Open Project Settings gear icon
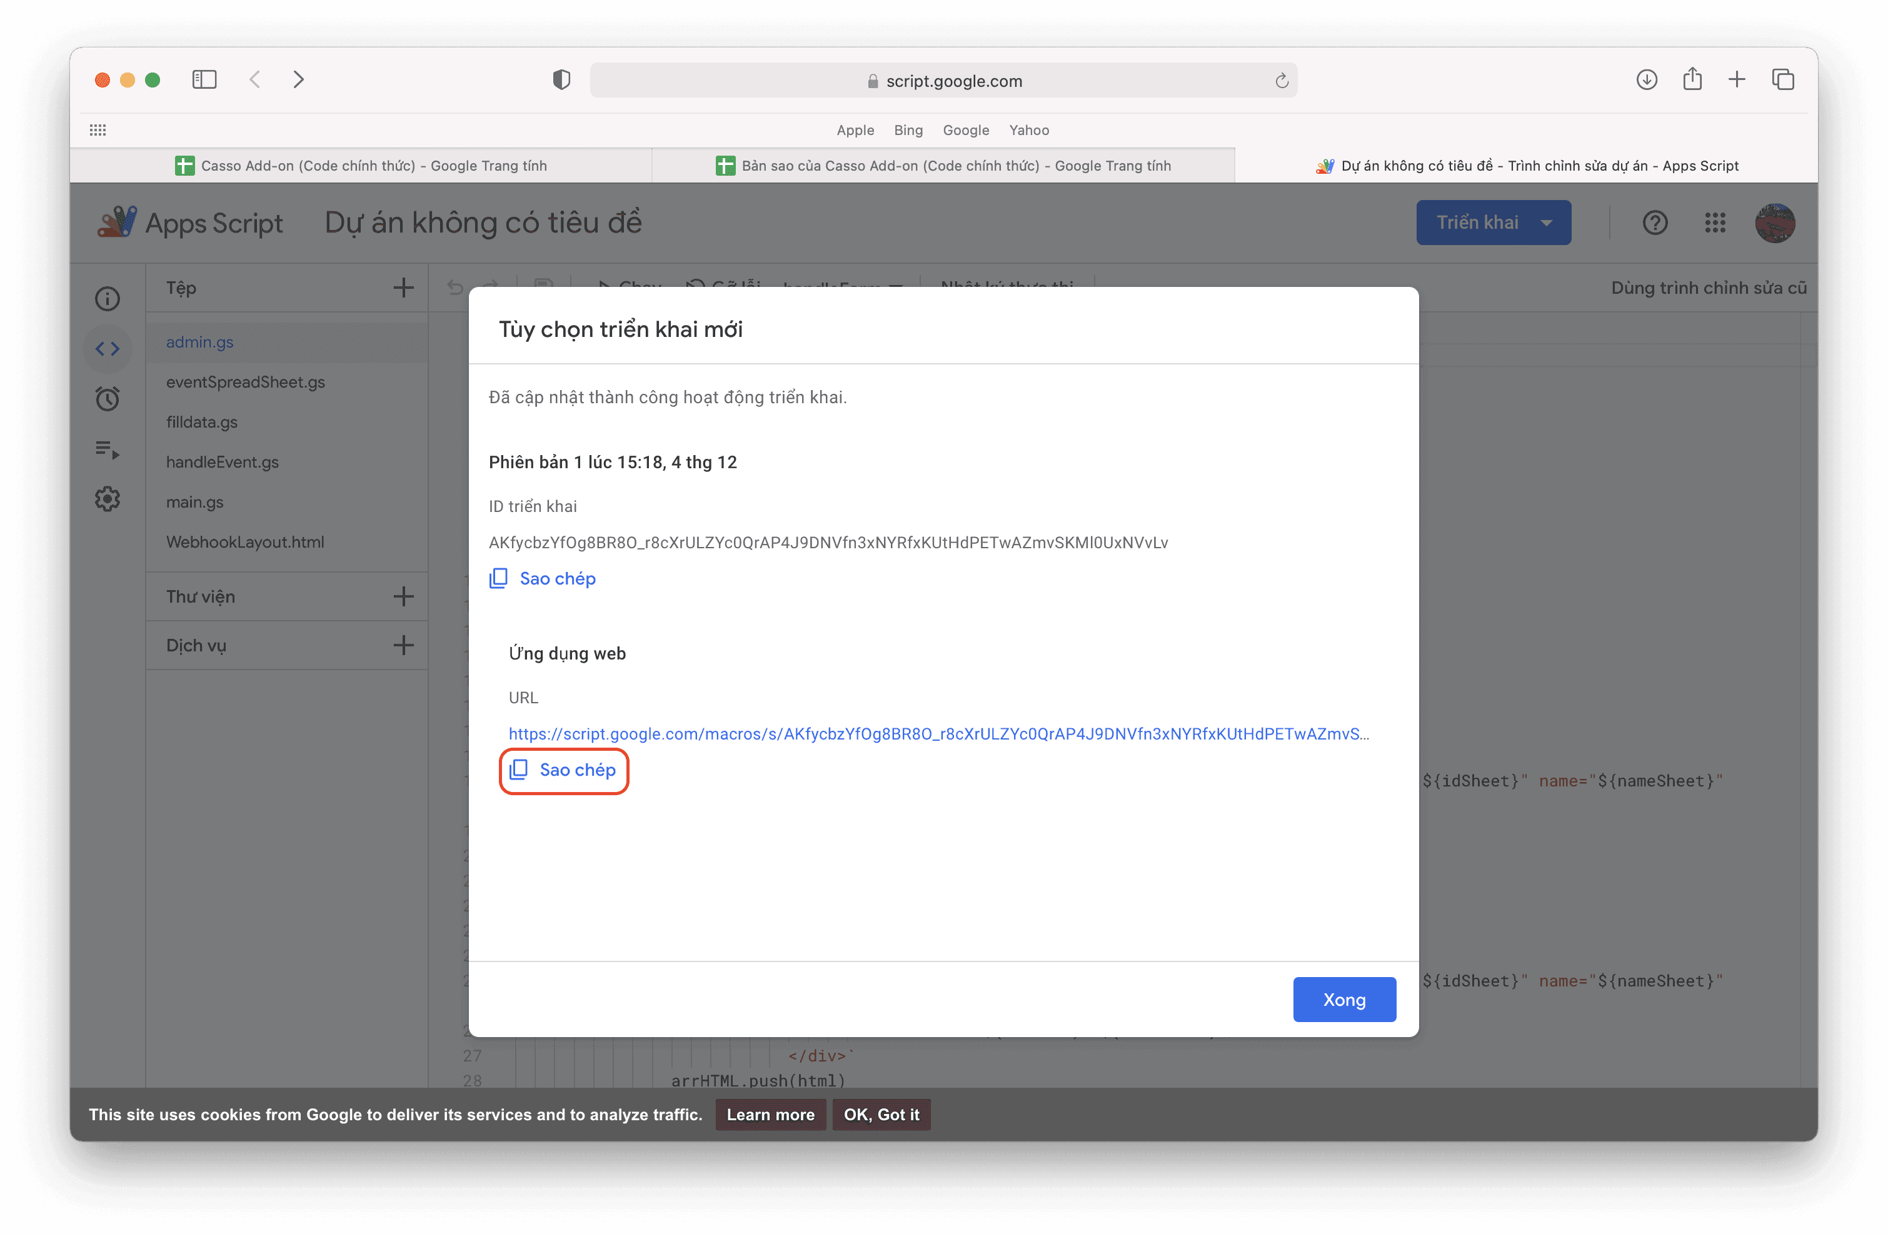The image size is (1888, 1234). [x=107, y=499]
